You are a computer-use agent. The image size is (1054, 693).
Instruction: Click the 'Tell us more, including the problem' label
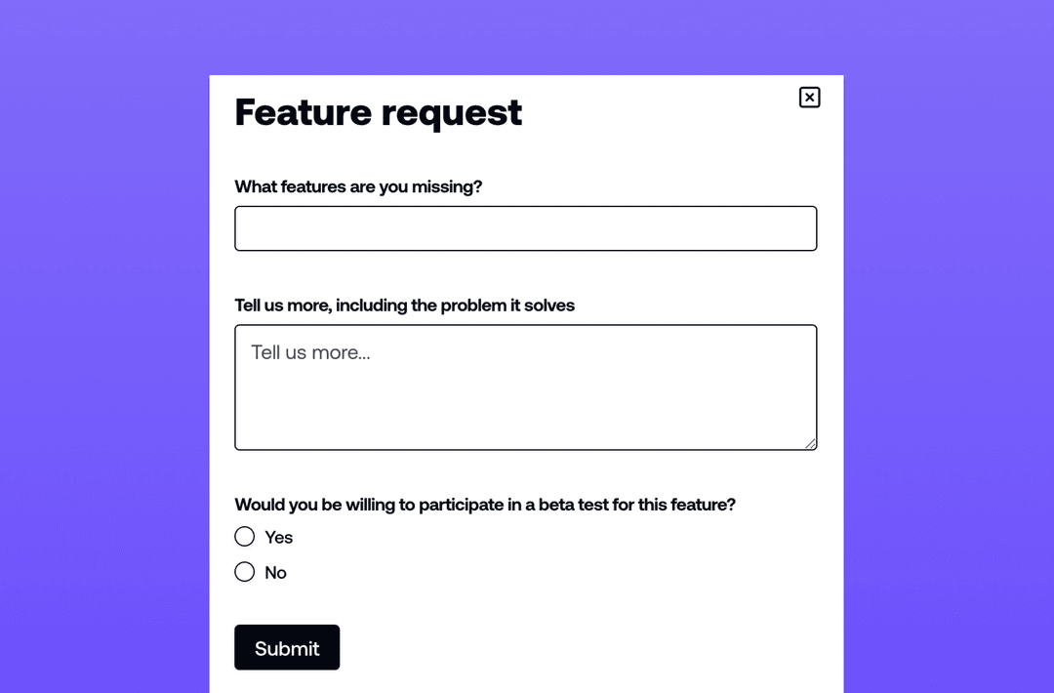click(404, 306)
